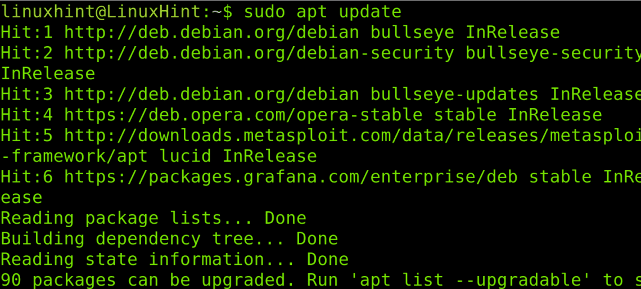Click the bullseye-updates repository URL
This screenshot has height=289, width=641.
click(212, 94)
